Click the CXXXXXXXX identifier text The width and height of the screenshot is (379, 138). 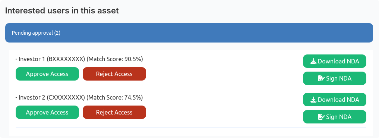click(x=66, y=98)
